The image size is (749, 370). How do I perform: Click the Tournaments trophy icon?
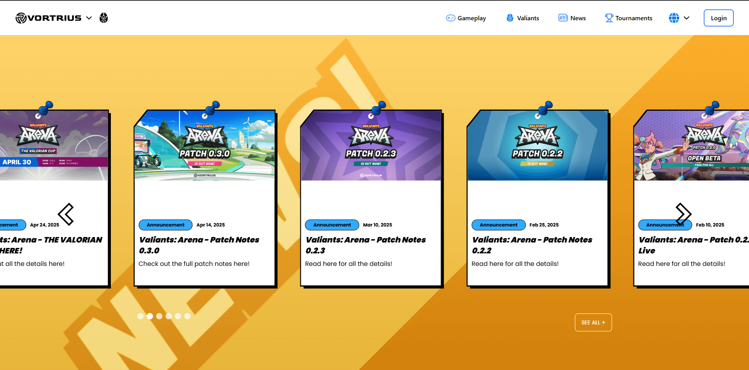pyautogui.click(x=609, y=18)
